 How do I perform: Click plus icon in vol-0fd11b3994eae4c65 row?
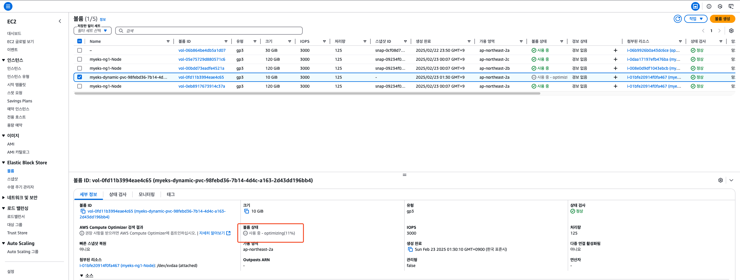tap(616, 77)
